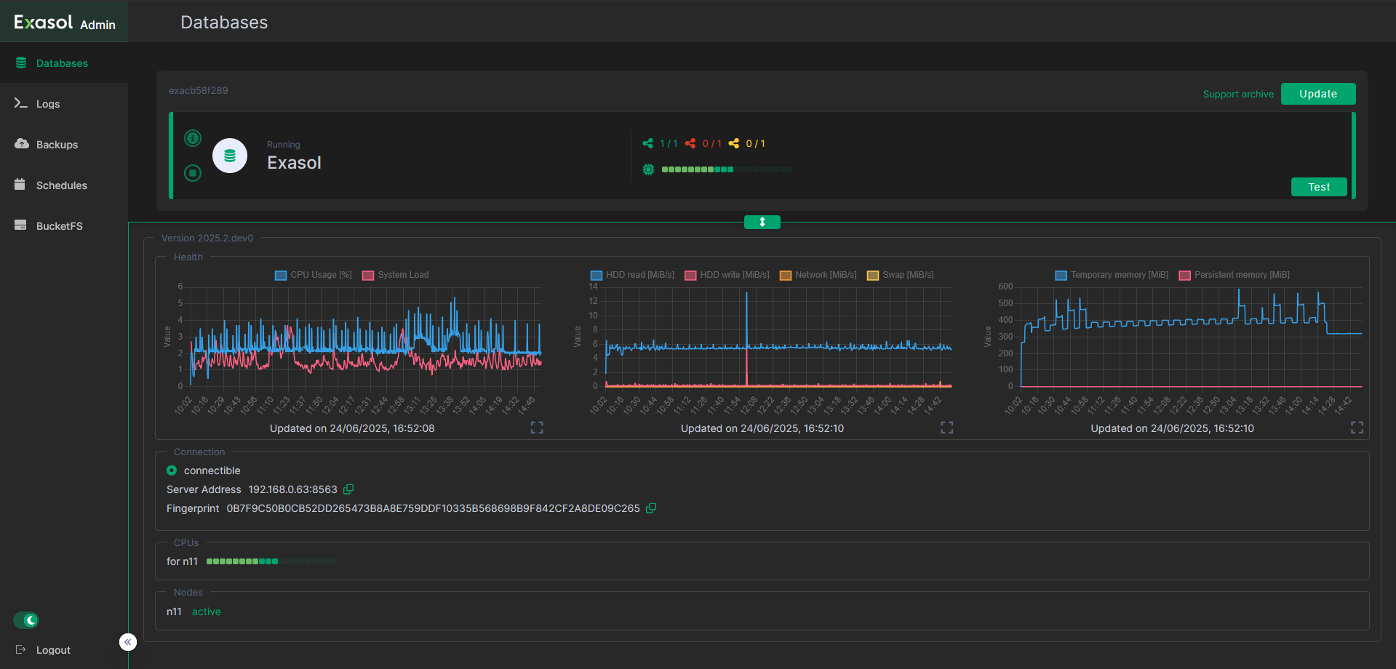Toggle Persistent memory [MiB] legend series
The image size is (1396, 669).
(x=1235, y=275)
